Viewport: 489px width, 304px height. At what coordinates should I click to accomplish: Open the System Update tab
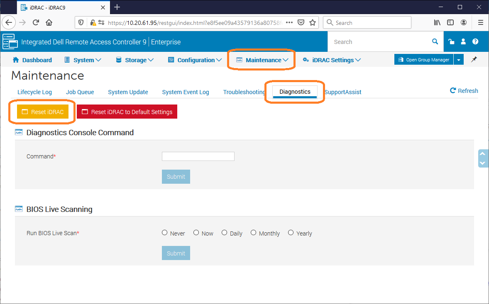click(x=128, y=92)
